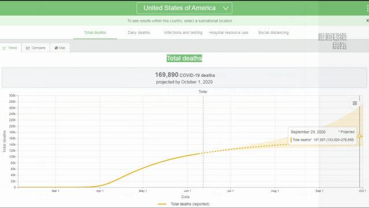Click the Jun 1 date axis label
This screenshot has height=208, width=369.
coord(187,191)
